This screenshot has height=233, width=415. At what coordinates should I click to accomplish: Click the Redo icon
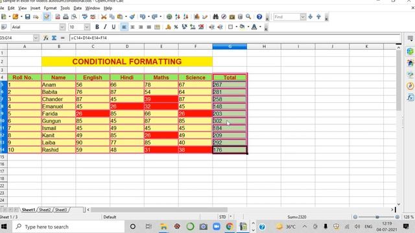155,17
